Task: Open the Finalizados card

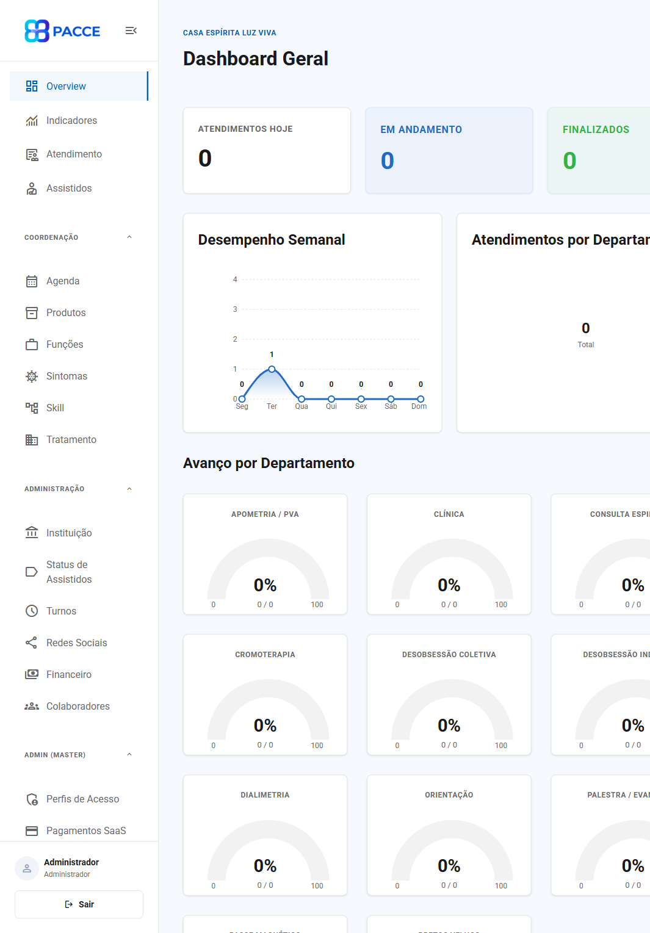Action: [599, 151]
